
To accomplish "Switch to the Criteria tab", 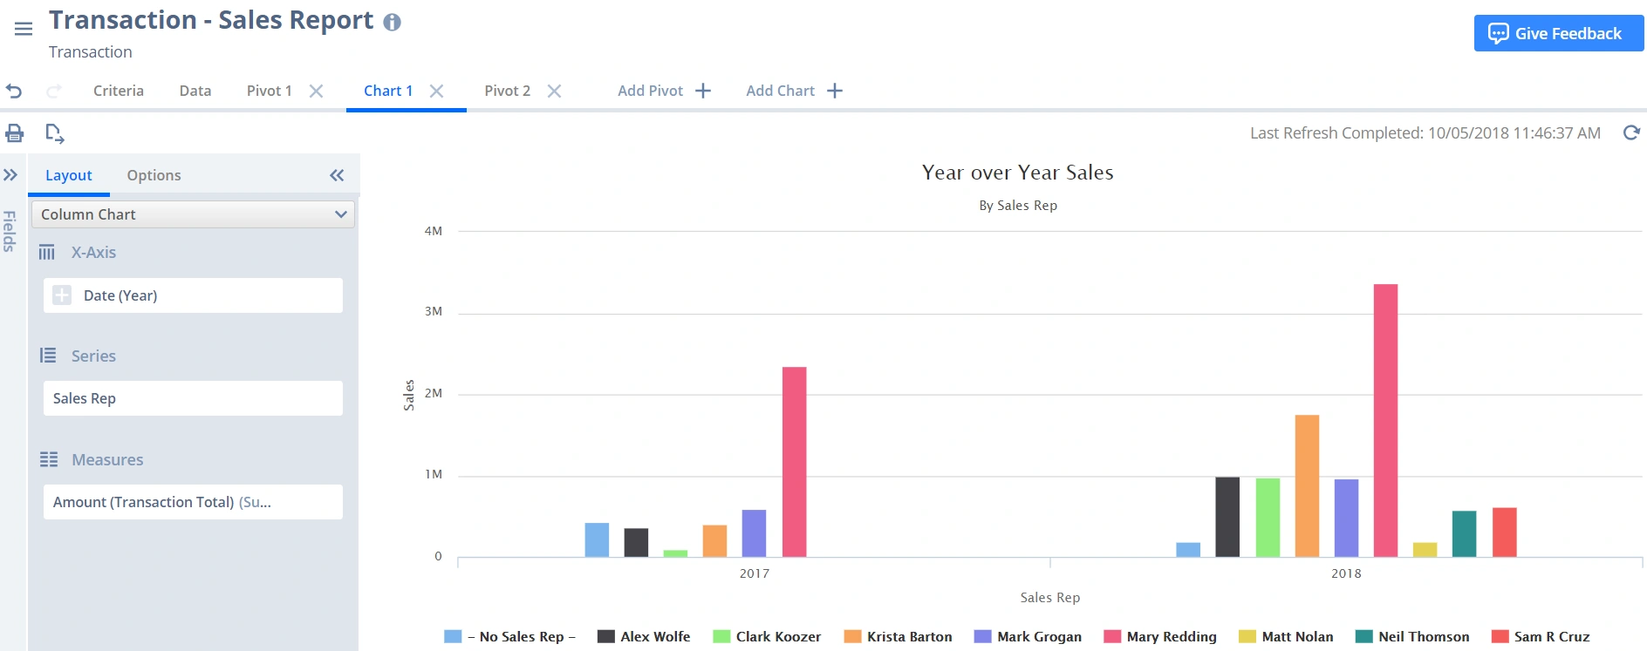I will point(119,91).
